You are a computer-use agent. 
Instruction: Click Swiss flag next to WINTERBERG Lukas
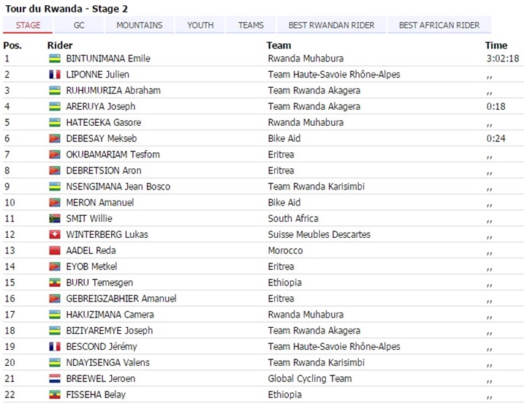[54, 235]
